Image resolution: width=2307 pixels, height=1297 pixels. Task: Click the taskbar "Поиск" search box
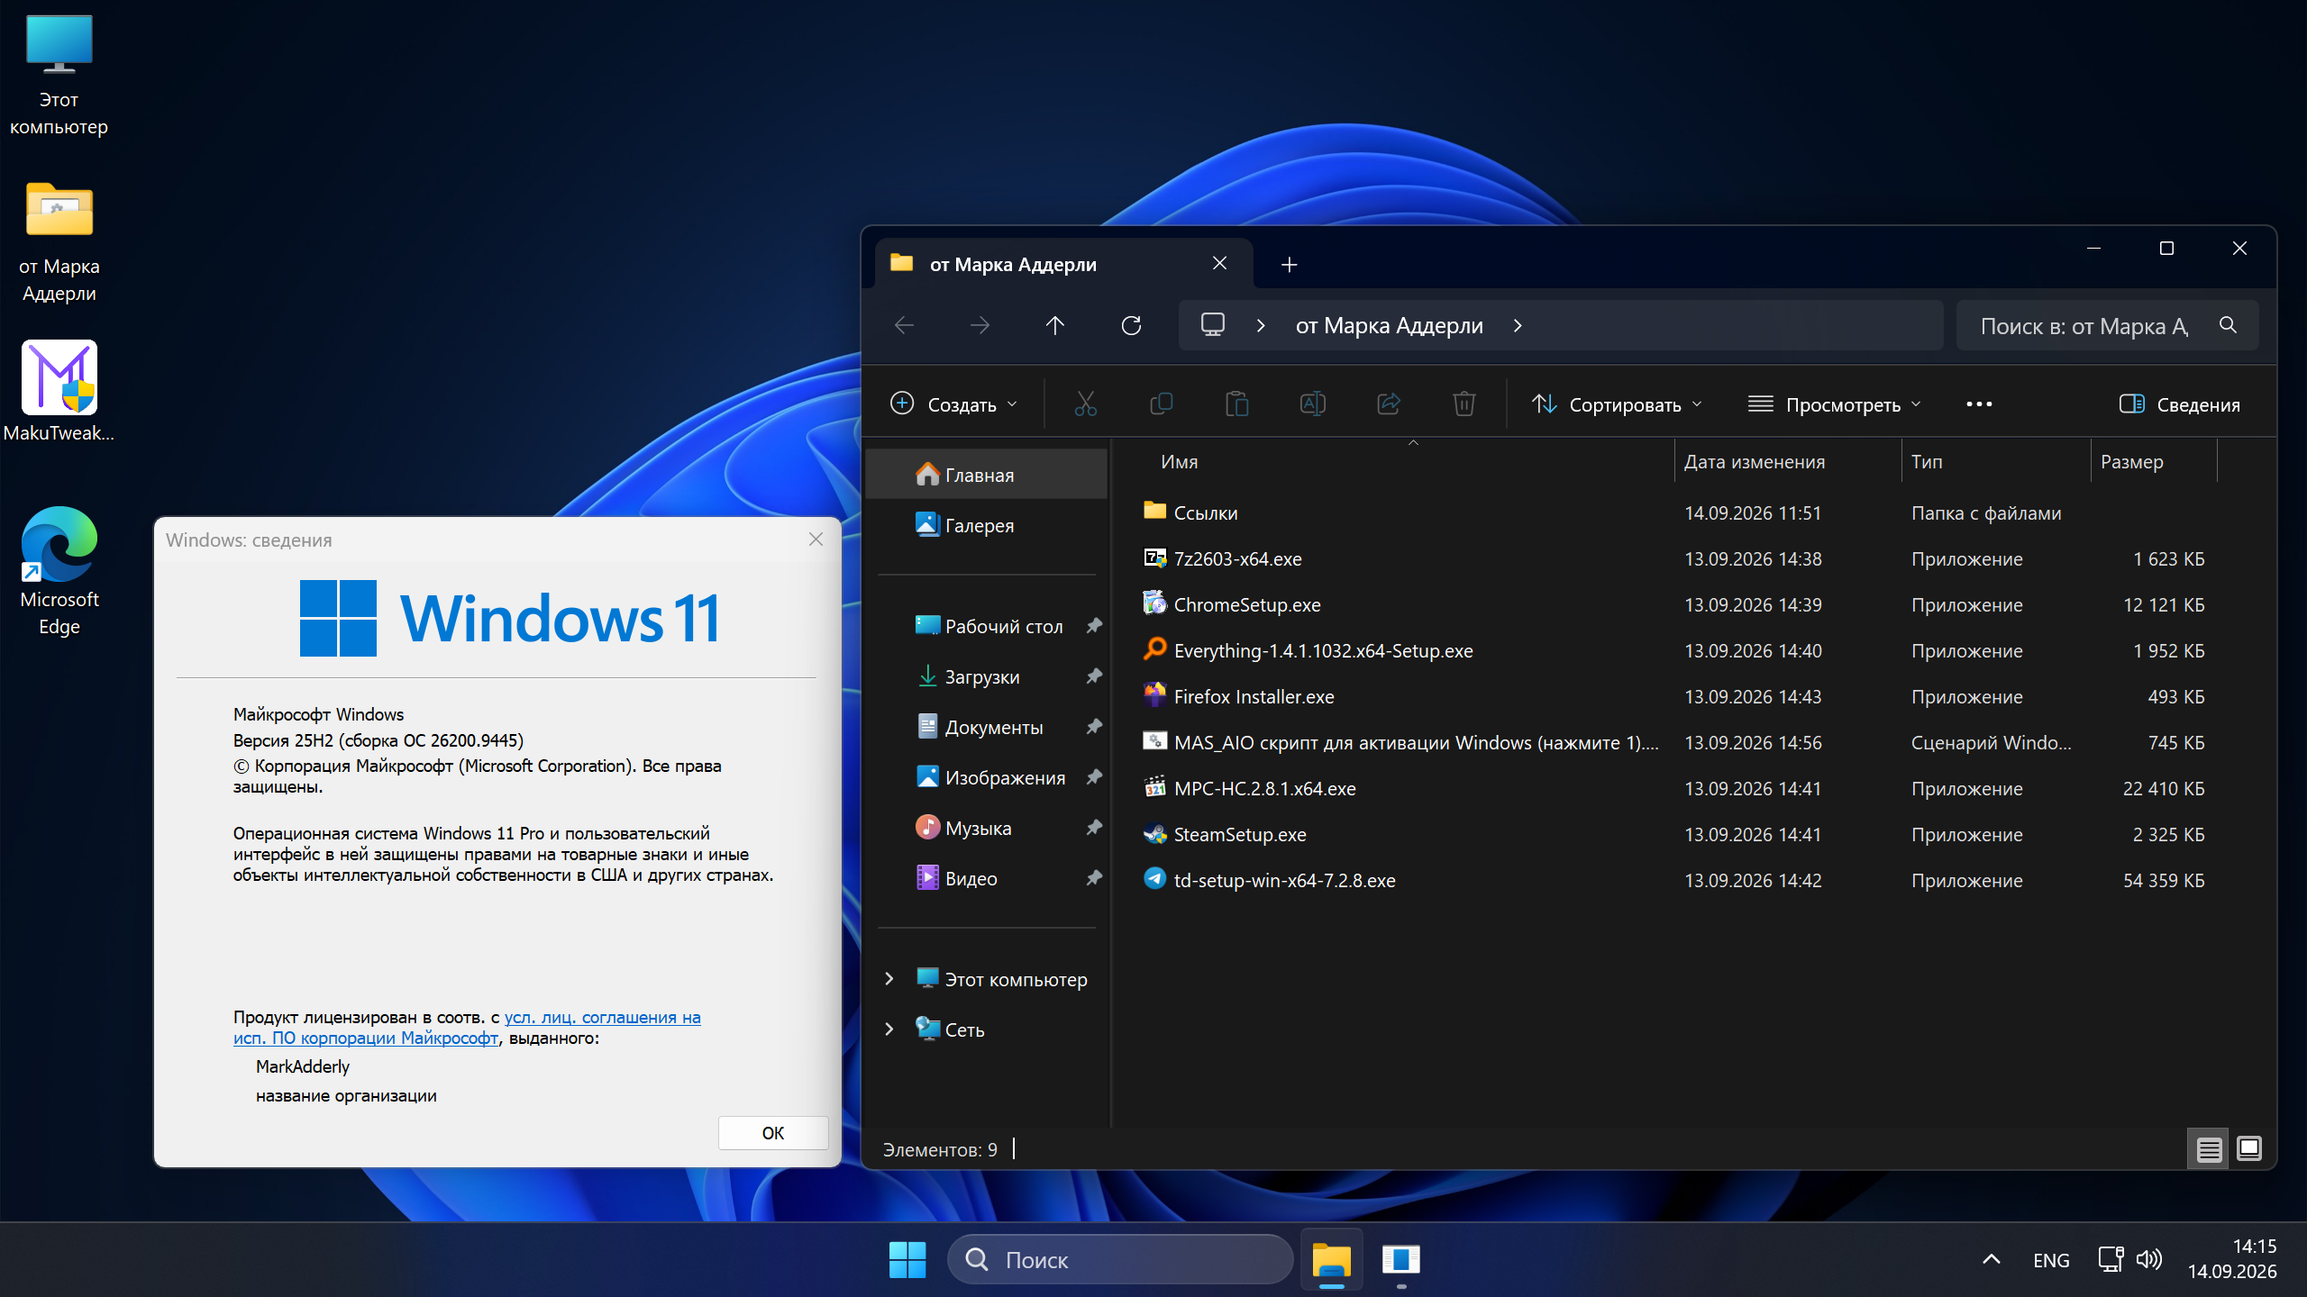[1121, 1259]
